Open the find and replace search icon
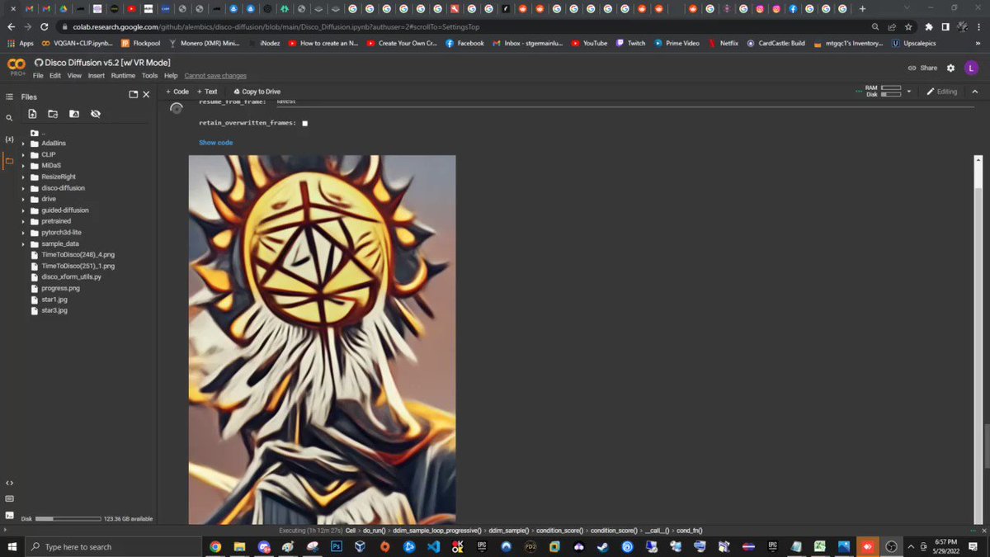Screen dimensions: 990x557 (9, 118)
